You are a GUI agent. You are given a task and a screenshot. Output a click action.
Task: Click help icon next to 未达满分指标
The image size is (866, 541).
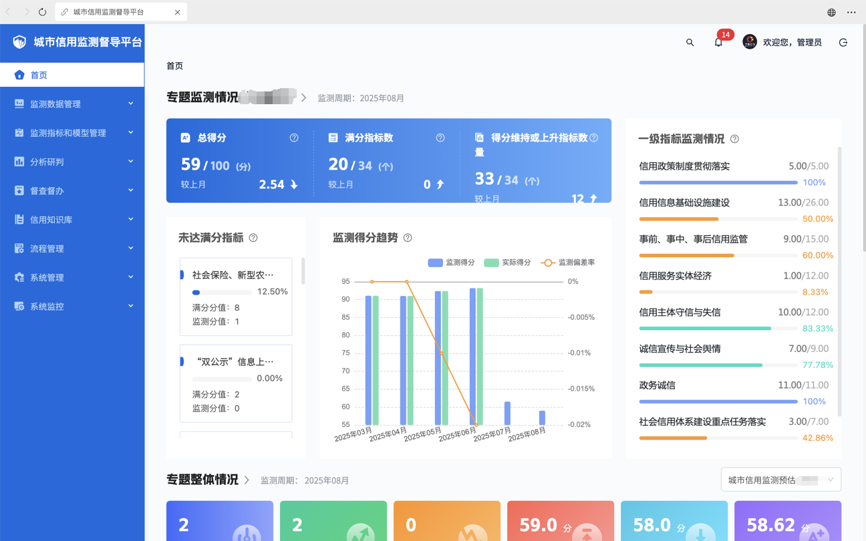(253, 238)
